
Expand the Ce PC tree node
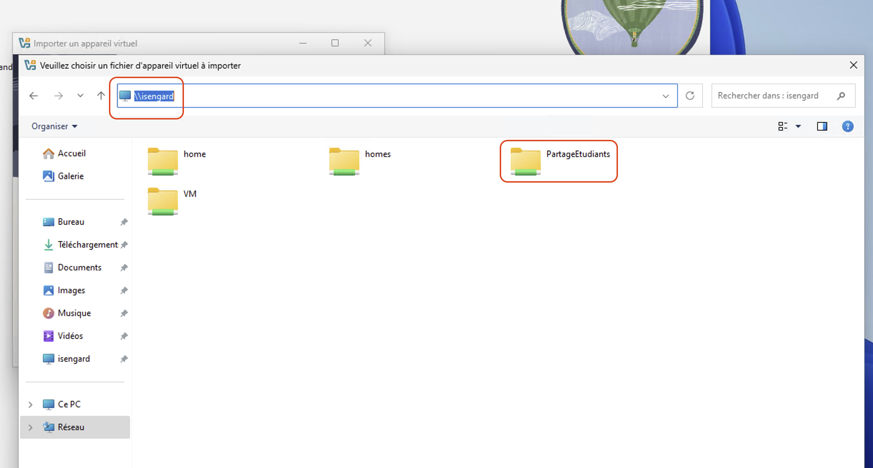click(30, 405)
